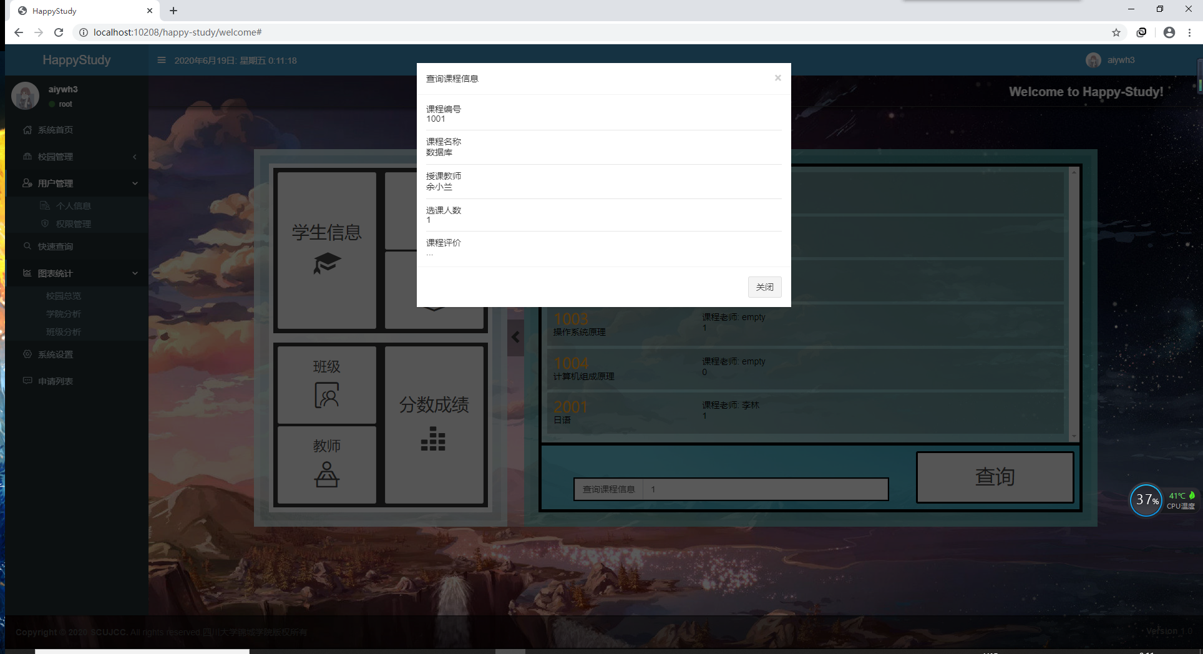Click the browser extension icon
Viewport: 1203px width, 654px height.
pos(1141,32)
